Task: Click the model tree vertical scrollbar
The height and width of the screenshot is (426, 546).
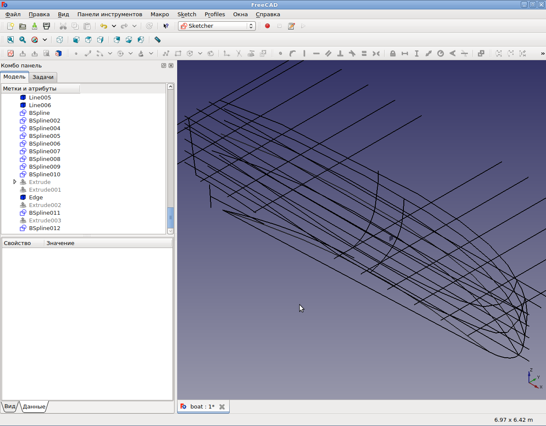Action: [x=170, y=218]
